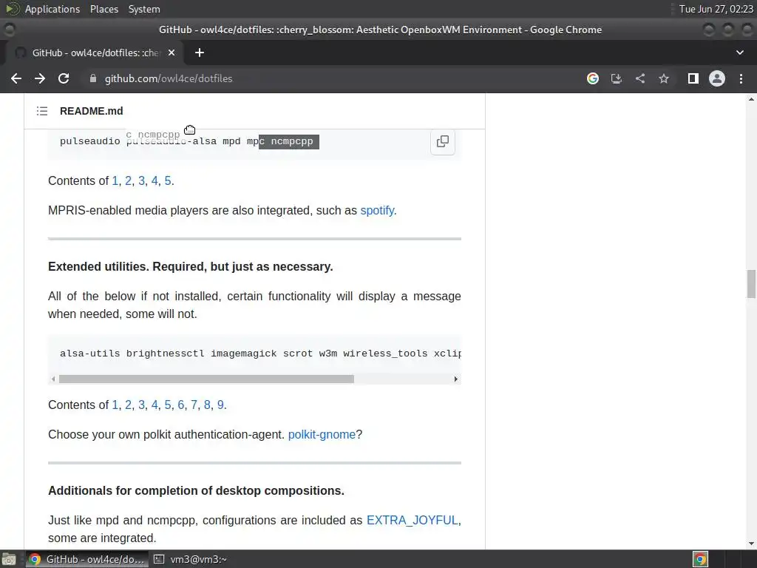
Task: Click the address bar URL
Action: 169,78
